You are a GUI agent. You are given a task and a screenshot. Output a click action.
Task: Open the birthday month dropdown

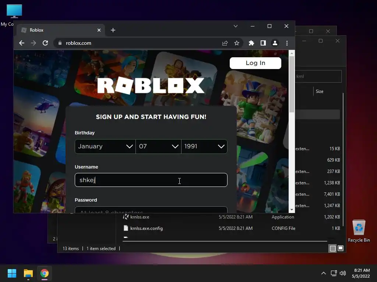click(105, 146)
